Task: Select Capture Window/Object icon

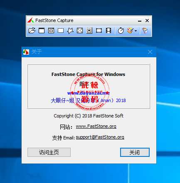Action: (51, 30)
